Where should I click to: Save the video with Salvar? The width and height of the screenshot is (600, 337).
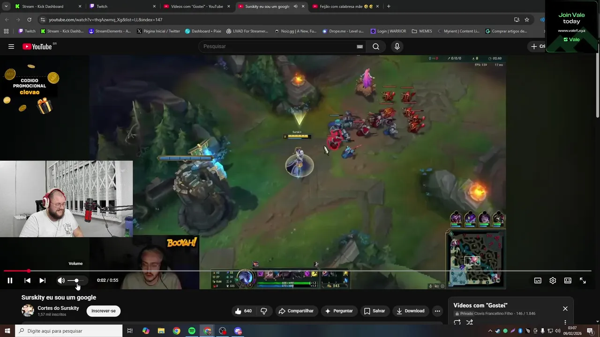375,311
